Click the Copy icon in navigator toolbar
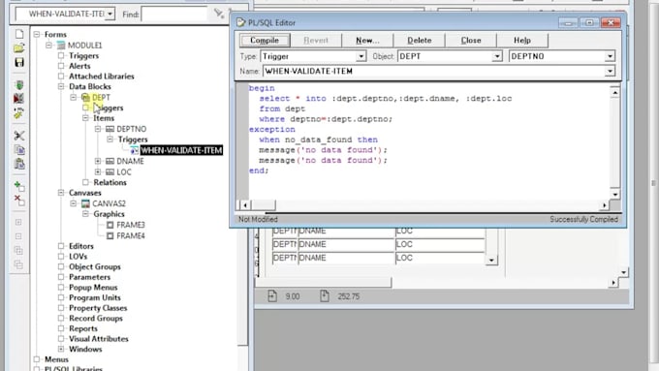 pyautogui.click(x=19, y=150)
